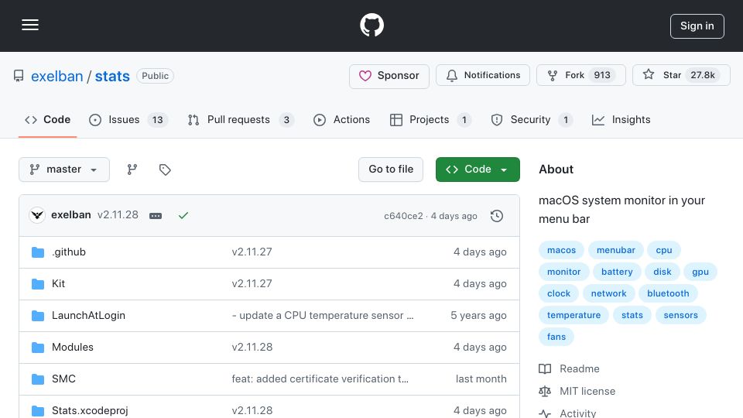The image size is (743, 418).
Task: Select the fans topic tag
Action: pyautogui.click(x=556, y=337)
